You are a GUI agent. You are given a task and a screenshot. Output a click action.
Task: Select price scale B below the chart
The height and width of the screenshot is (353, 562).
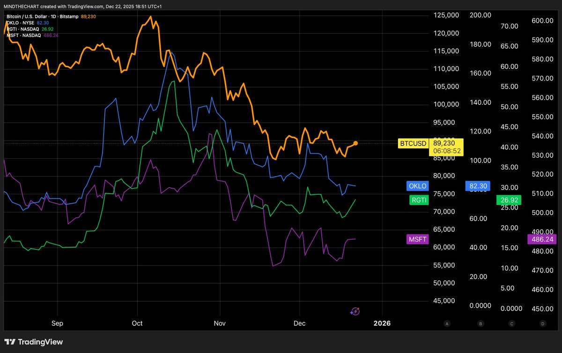[481, 324]
